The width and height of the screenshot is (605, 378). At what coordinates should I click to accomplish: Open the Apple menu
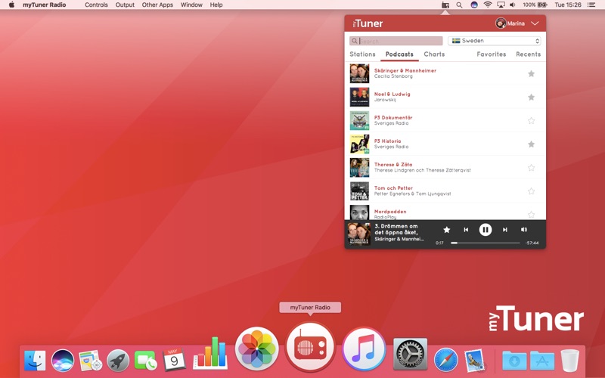11,5
